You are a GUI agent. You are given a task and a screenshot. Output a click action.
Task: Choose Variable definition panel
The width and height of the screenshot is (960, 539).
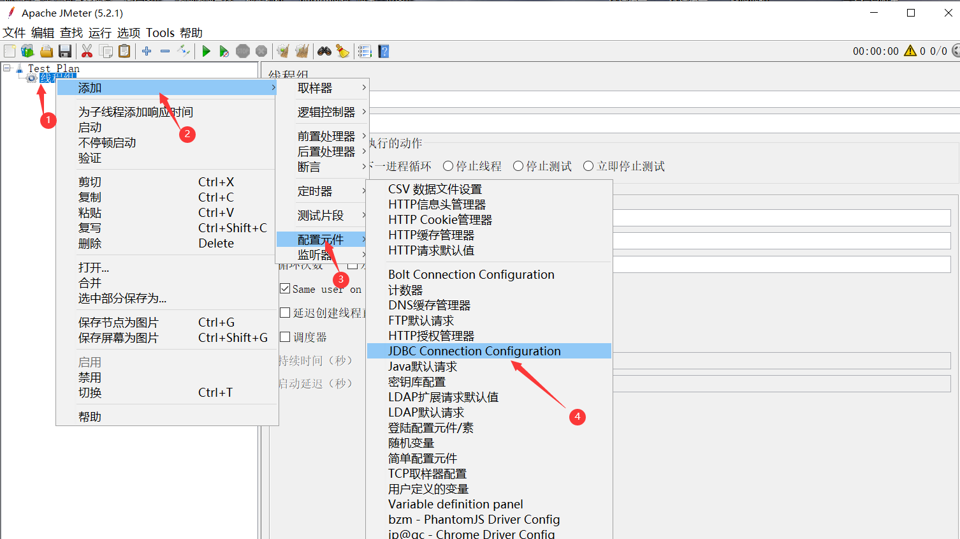489,504
